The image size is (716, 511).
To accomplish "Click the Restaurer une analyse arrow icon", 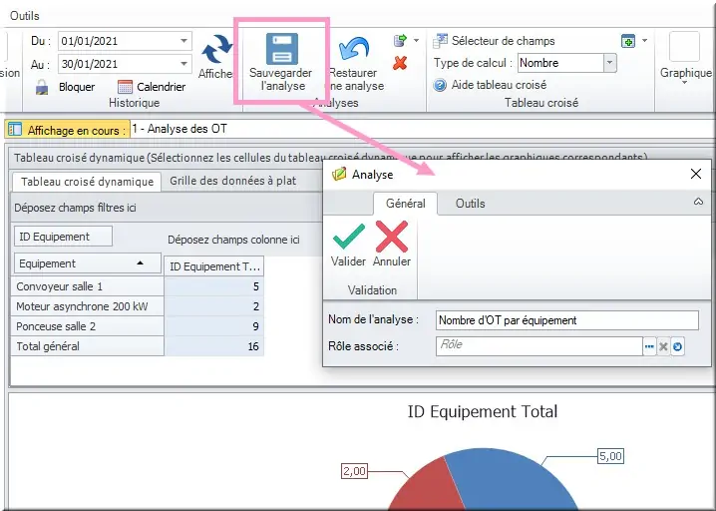I will [x=353, y=49].
